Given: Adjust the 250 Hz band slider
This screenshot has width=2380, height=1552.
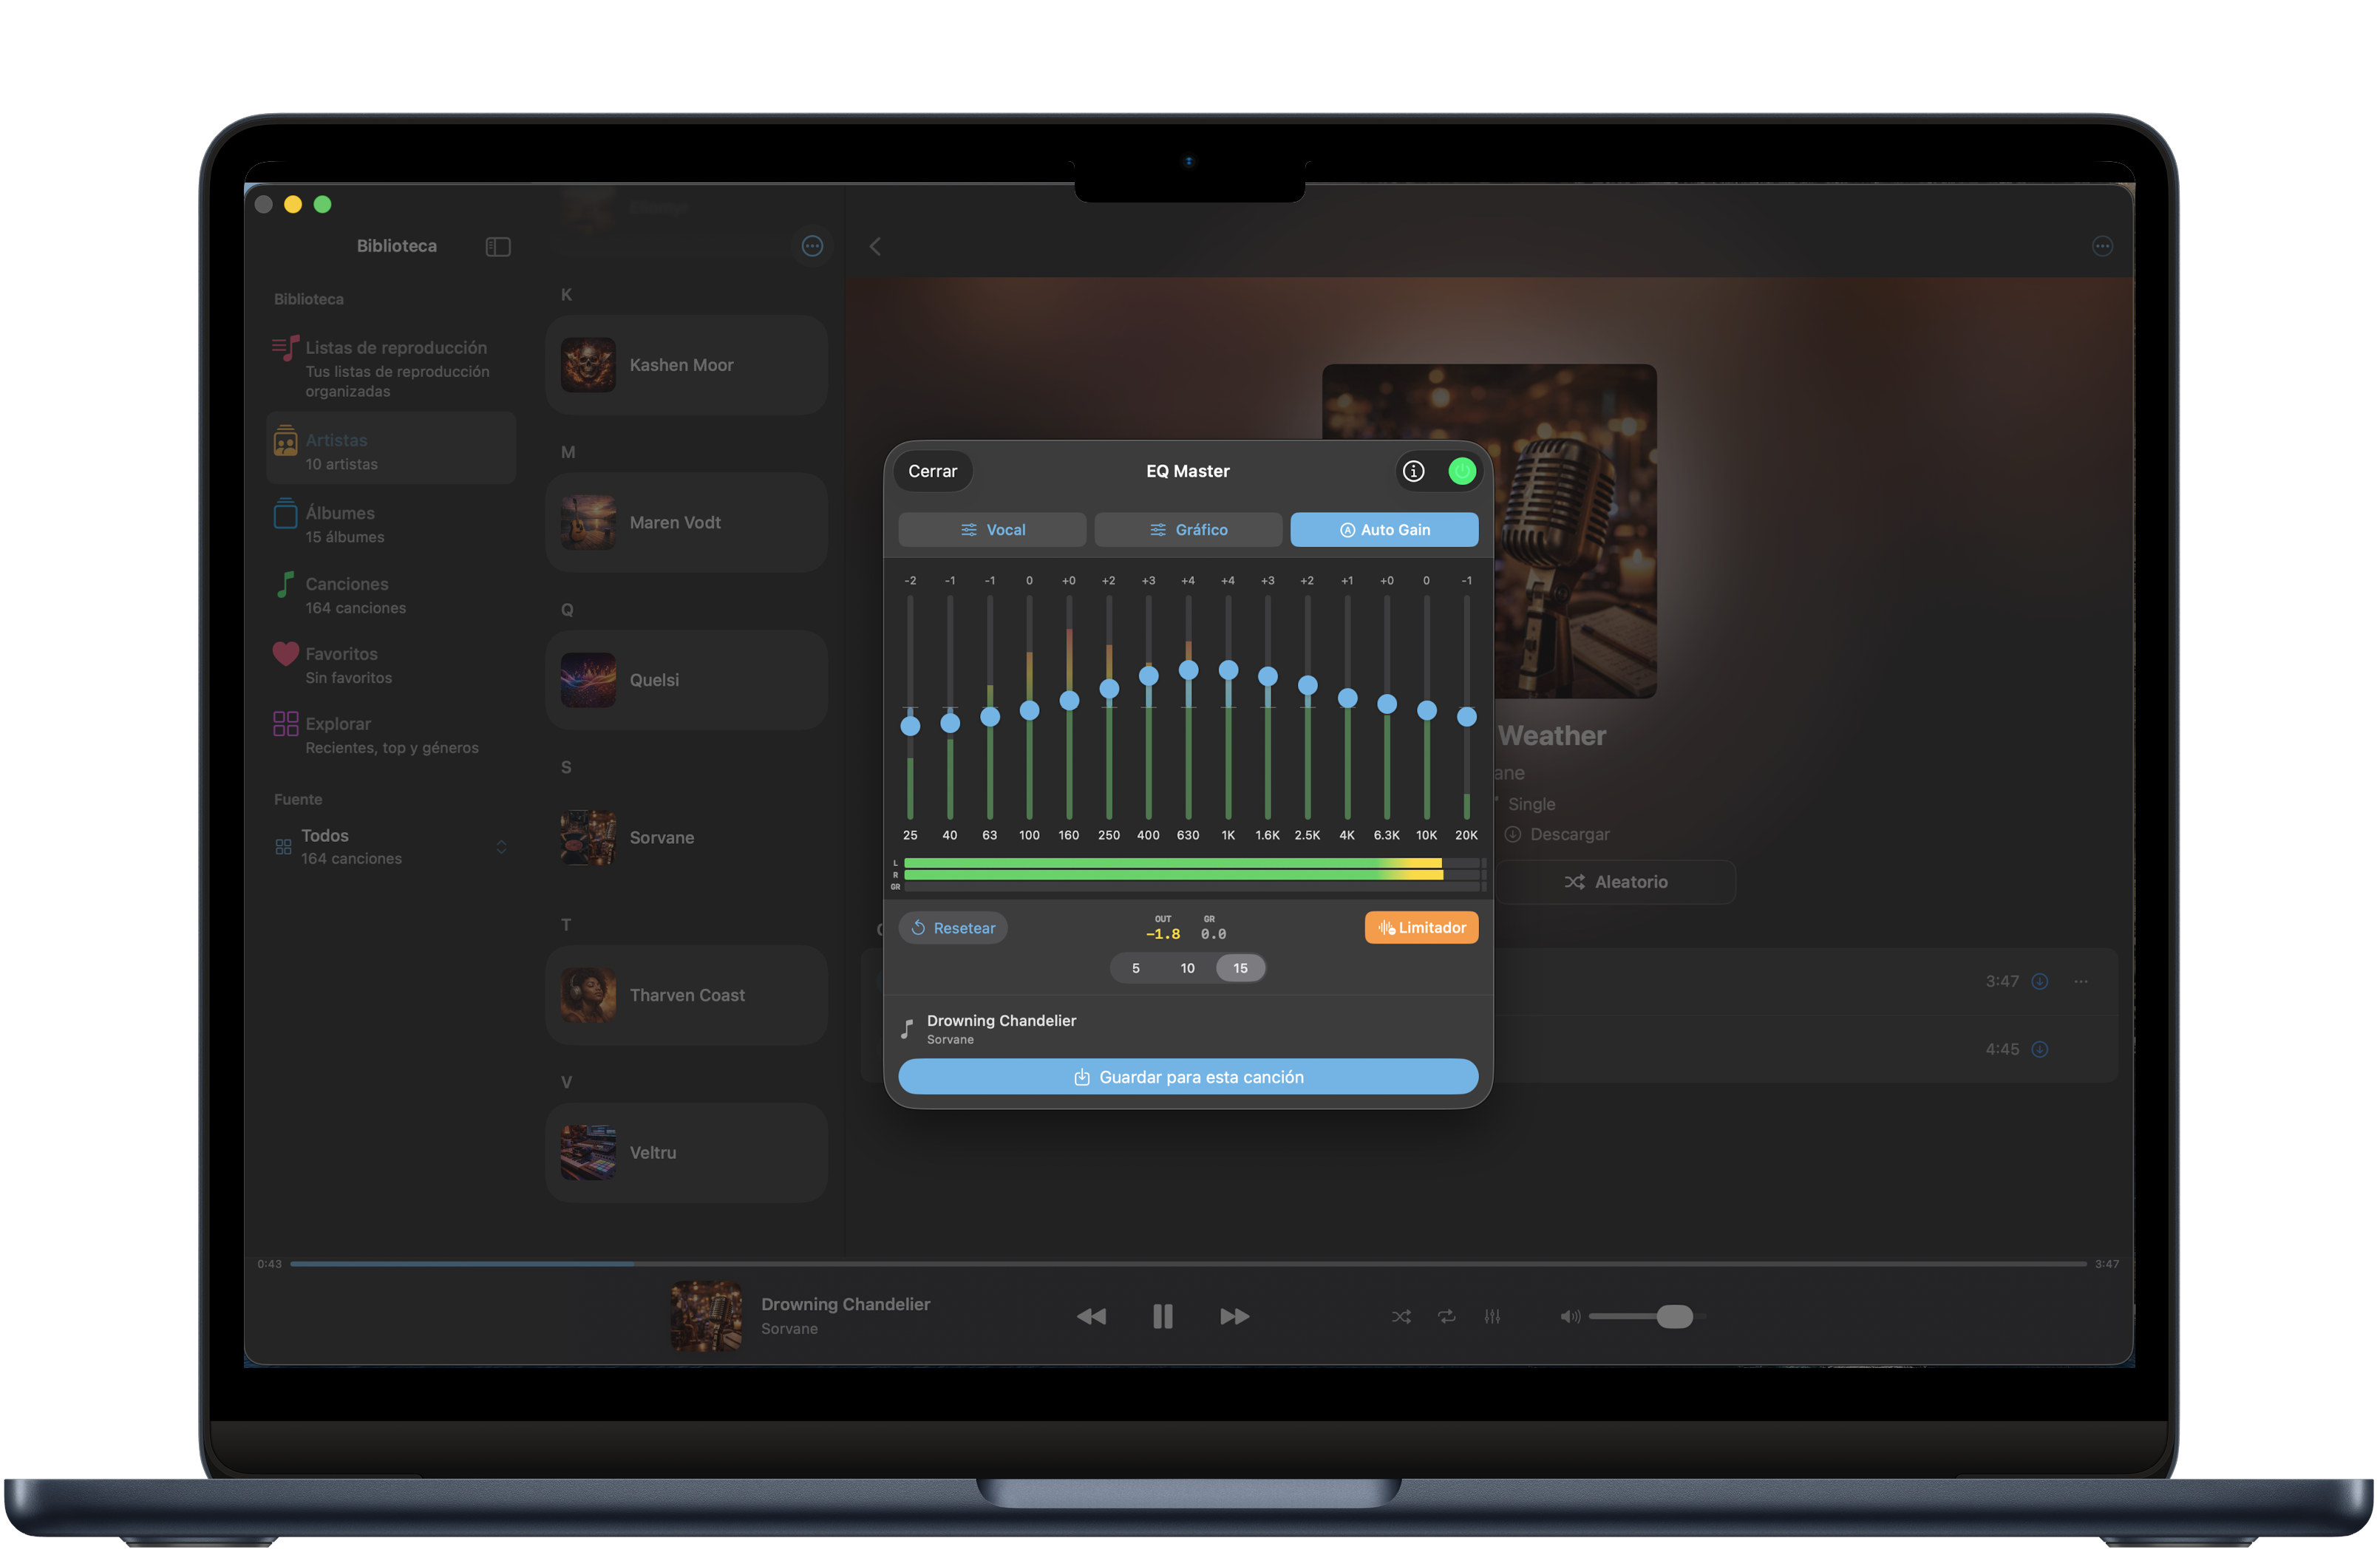Looking at the screenshot, I should tap(1109, 689).
